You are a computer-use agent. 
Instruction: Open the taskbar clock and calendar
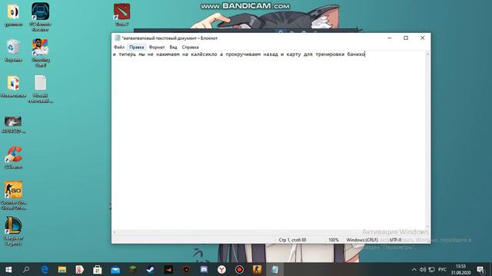tap(460, 269)
